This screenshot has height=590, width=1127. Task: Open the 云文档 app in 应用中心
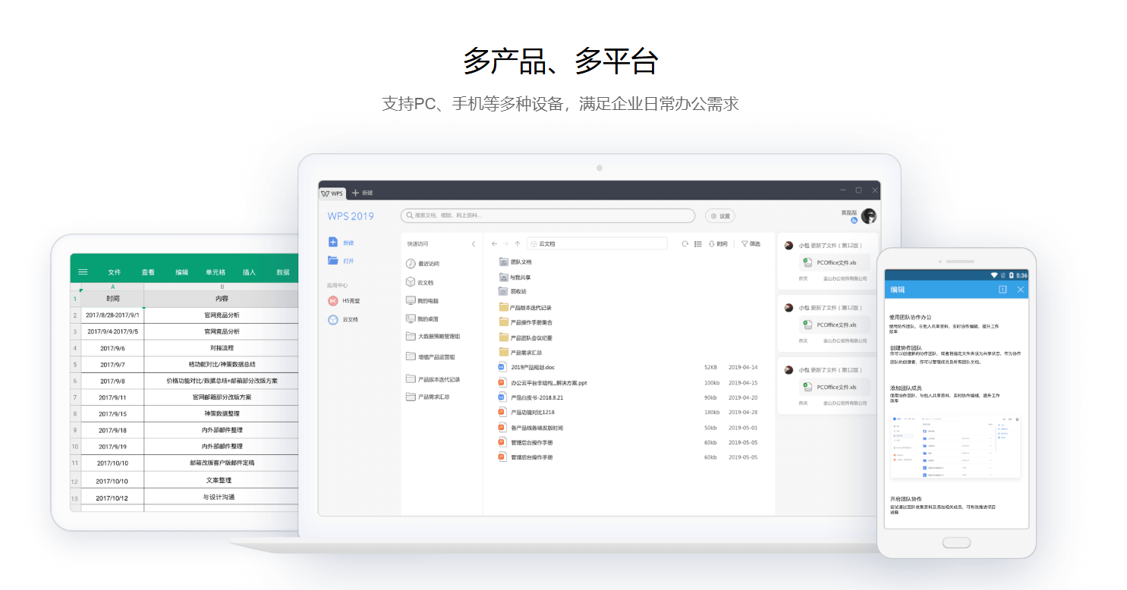[351, 319]
